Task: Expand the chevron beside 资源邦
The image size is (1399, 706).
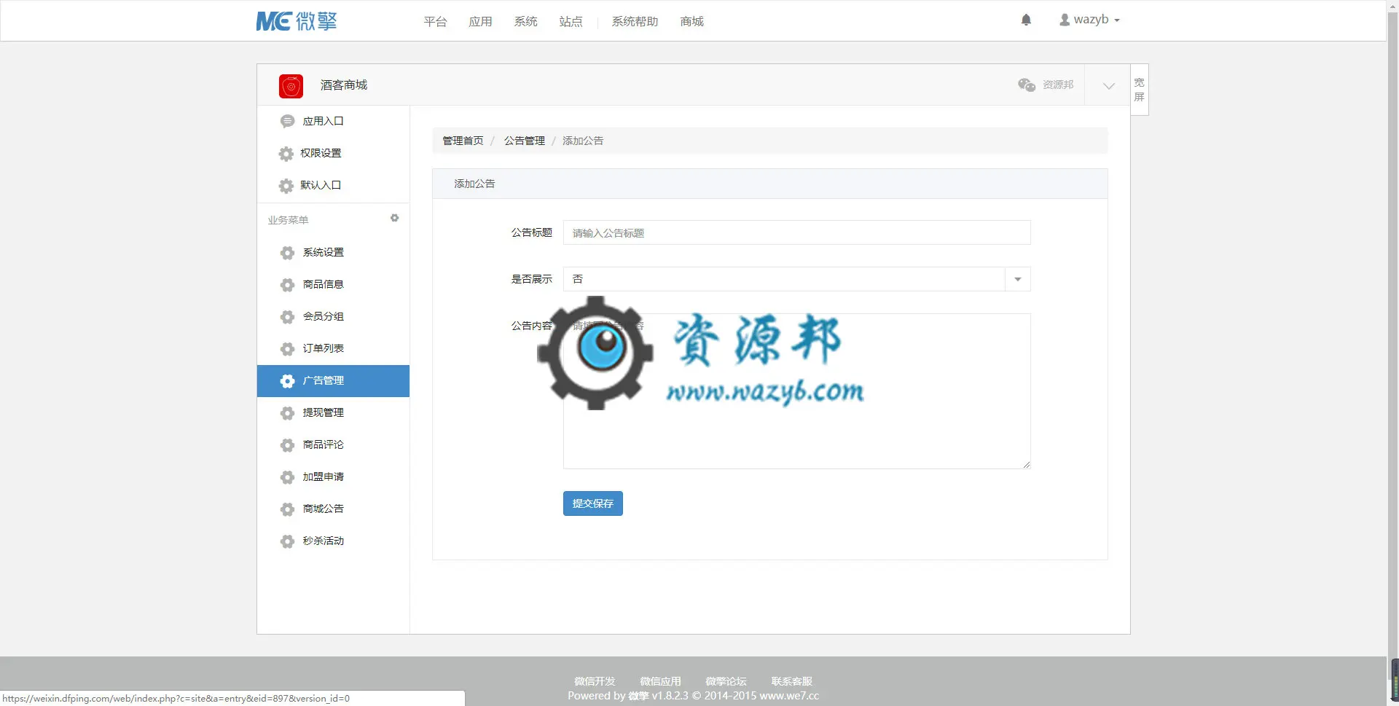Action: pyautogui.click(x=1108, y=85)
